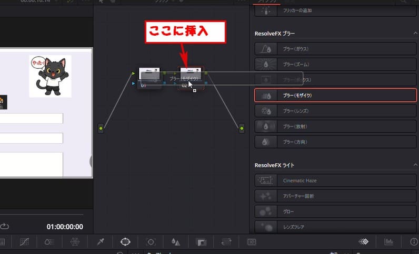This screenshot has height=254, width=419.
Task: Toggle loop playback in the viewer
Action: point(5,227)
